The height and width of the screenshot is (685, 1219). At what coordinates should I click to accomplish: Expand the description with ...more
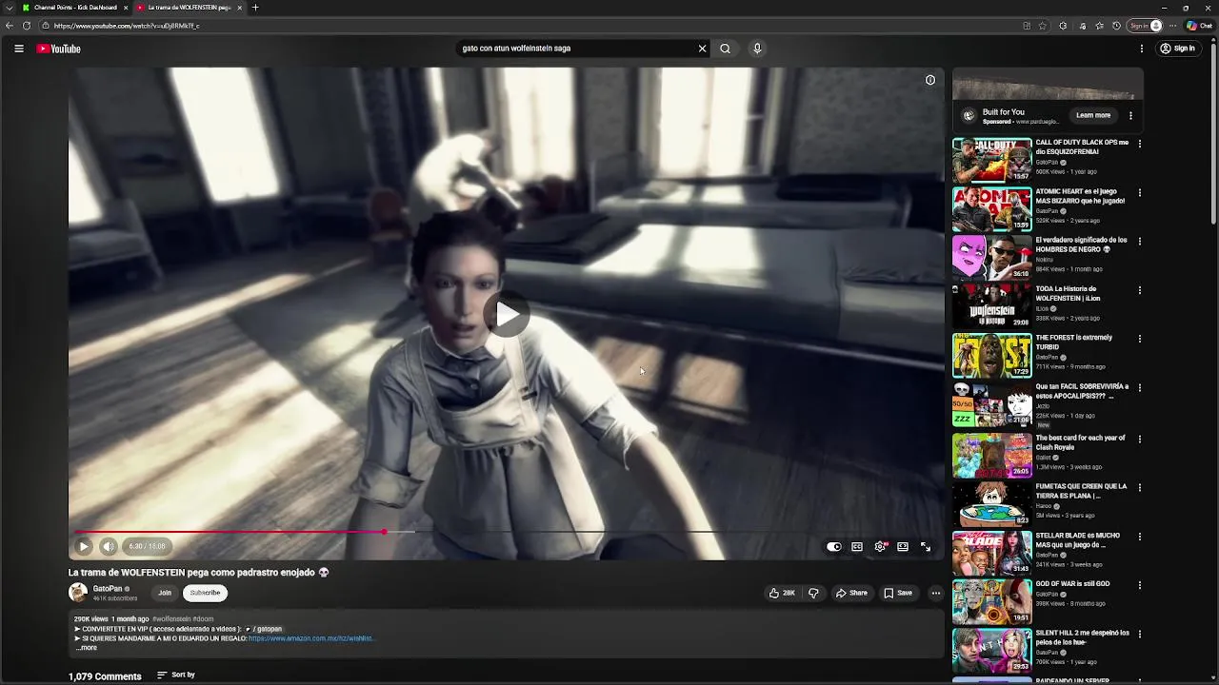tap(86, 648)
